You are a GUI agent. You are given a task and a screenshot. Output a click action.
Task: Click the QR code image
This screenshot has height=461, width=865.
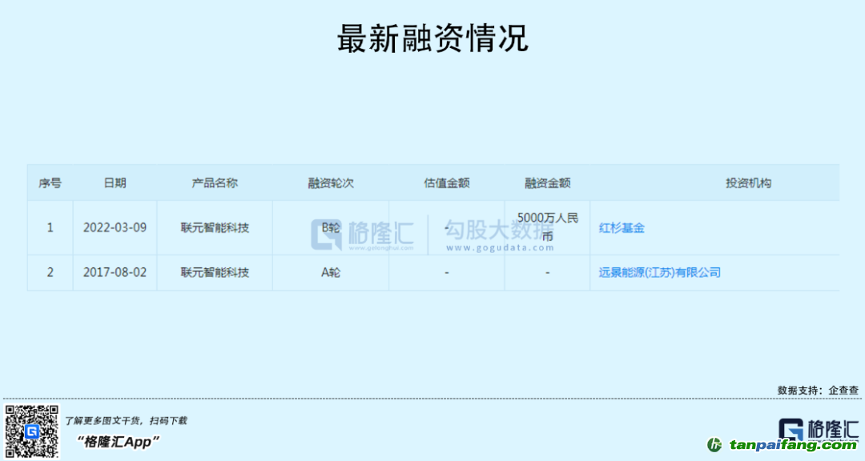click(x=32, y=431)
